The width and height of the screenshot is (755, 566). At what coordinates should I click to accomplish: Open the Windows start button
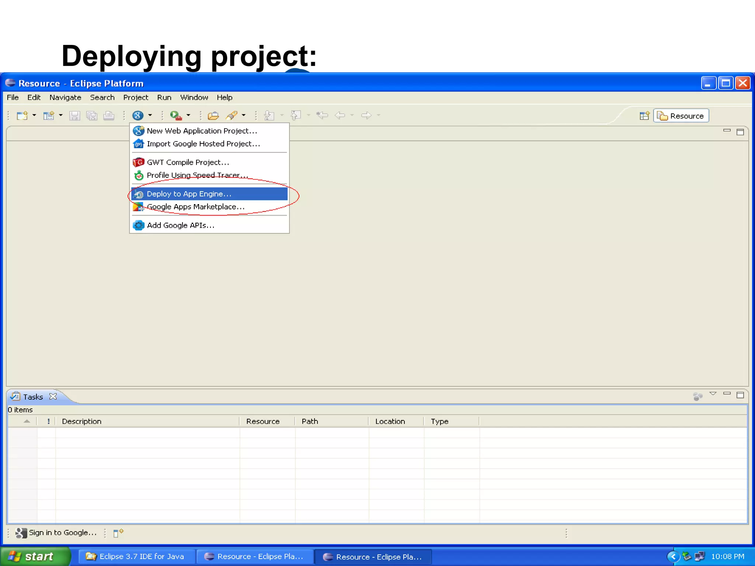click(x=35, y=556)
